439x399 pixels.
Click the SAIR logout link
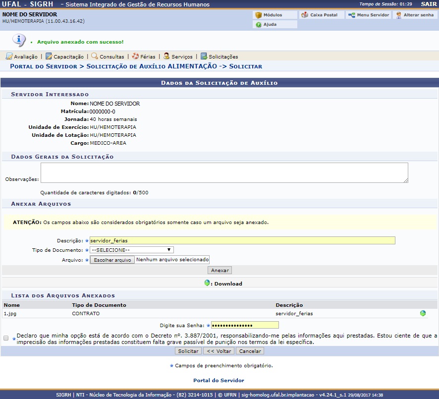(429, 4)
